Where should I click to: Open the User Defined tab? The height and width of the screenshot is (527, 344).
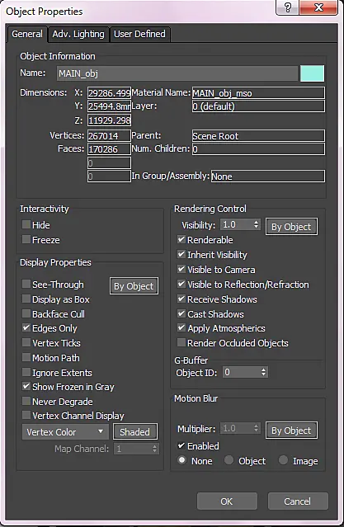pyautogui.click(x=139, y=35)
